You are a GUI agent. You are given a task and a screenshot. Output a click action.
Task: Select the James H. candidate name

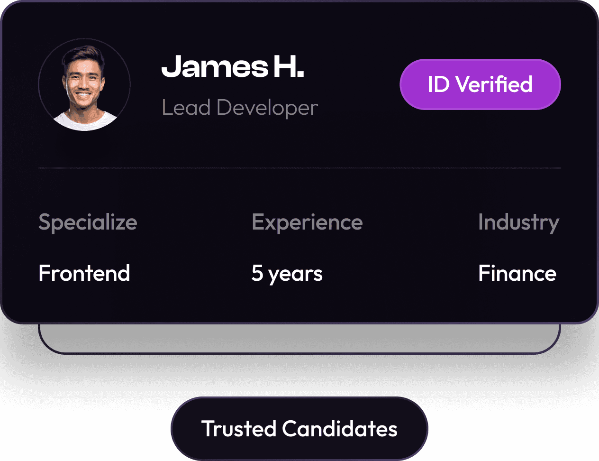point(232,66)
